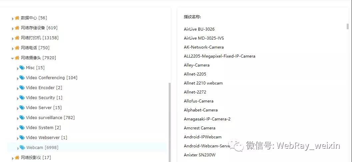Image resolution: width=352 pixels, height=162 pixels.
Task: Expand the 网络存储设备 [619] node arrow
Action: pyautogui.click(x=13, y=29)
